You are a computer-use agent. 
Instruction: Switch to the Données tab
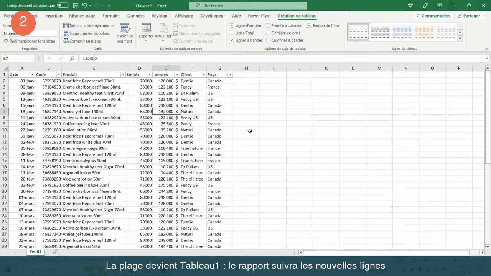pyautogui.click(x=136, y=16)
